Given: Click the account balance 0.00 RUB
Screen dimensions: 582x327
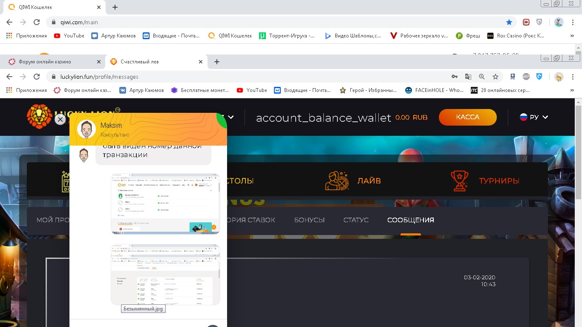Looking at the screenshot, I should (411, 118).
